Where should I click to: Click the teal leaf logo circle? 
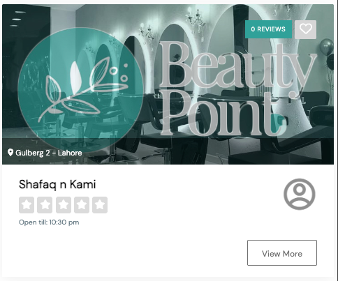(x=80, y=90)
